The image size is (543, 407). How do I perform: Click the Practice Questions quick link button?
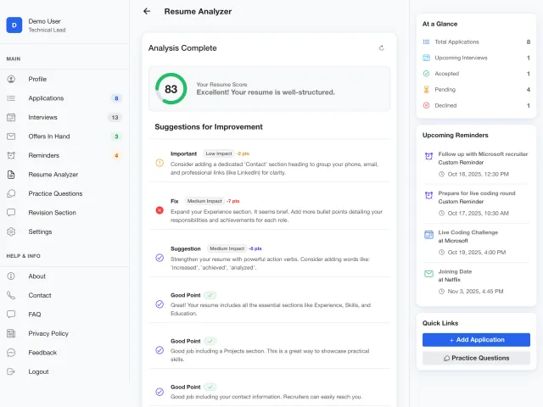point(476,358)
